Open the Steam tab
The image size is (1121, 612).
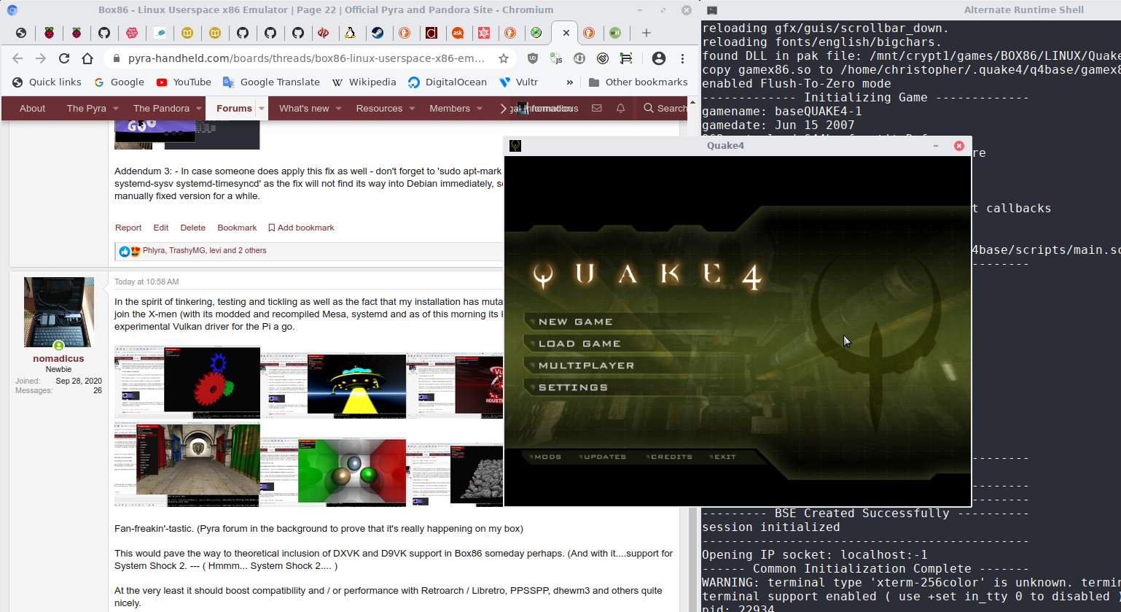(378, 33)
